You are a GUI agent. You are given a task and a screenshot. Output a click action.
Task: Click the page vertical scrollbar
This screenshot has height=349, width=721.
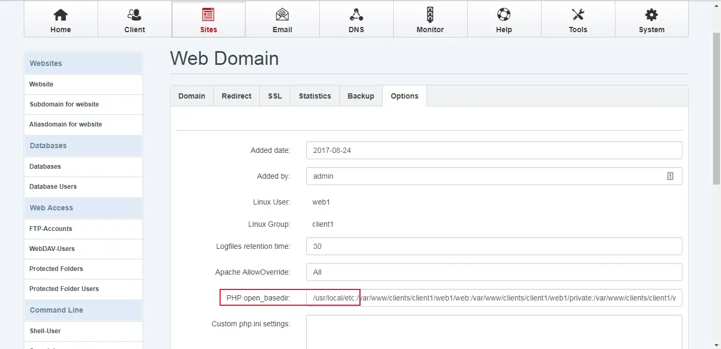point(716,105)
